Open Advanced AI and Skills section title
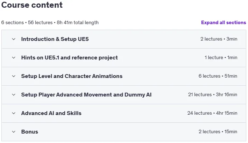 click(x=51, y=113)
